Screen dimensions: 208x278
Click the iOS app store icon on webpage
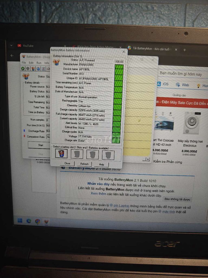tap(159, 84)
